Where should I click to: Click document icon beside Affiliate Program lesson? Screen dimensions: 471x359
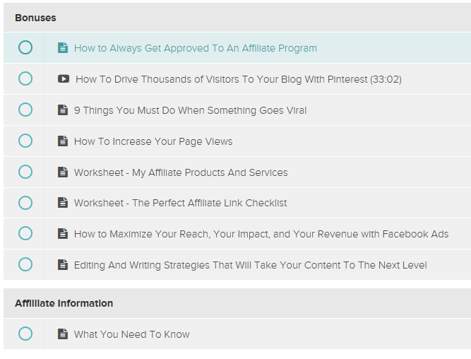point(63,48)
